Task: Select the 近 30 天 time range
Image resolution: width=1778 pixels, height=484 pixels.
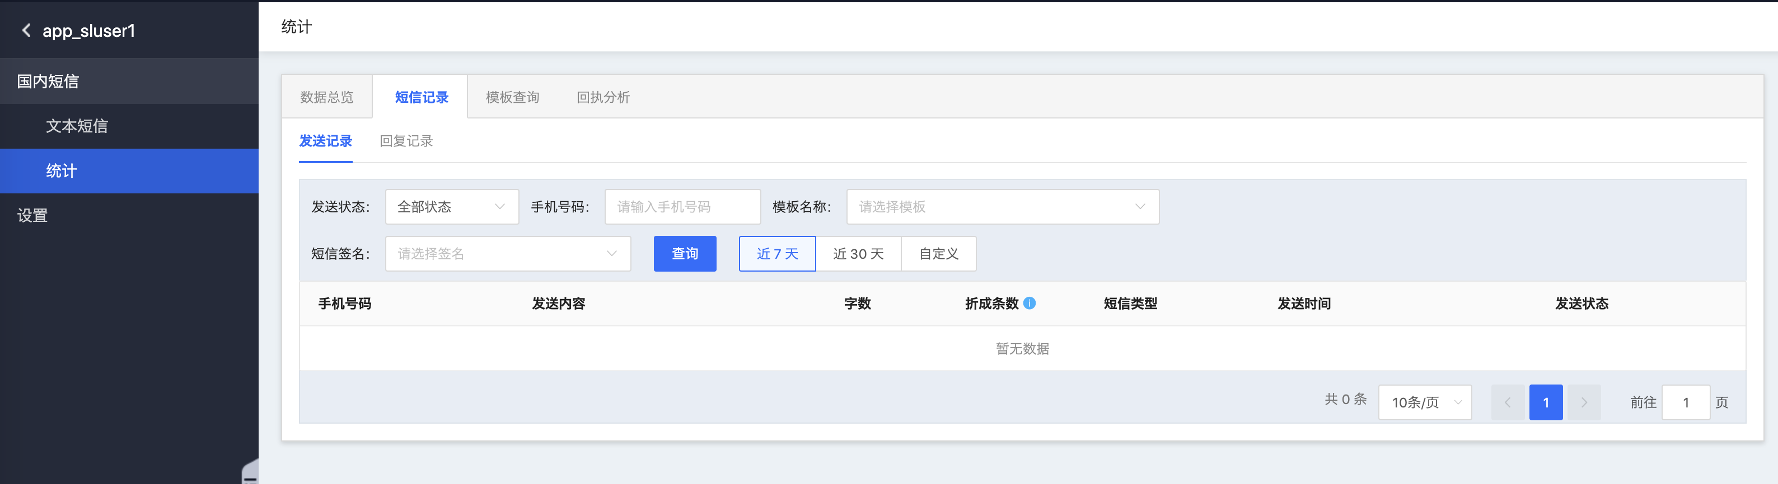Action: click(x=858, y=254)
